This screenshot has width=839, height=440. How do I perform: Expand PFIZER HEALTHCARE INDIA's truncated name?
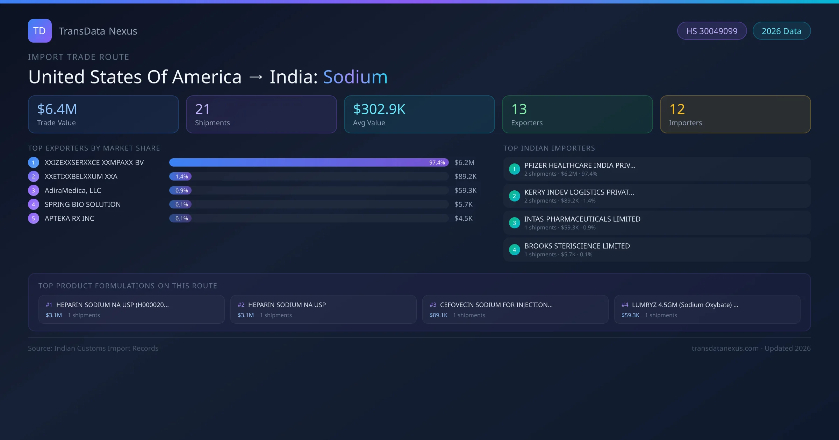pyautogui.click(x=580, y=165)
